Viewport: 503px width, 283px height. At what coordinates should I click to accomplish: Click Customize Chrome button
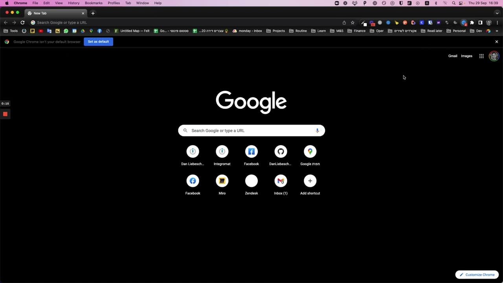[477, 275]
